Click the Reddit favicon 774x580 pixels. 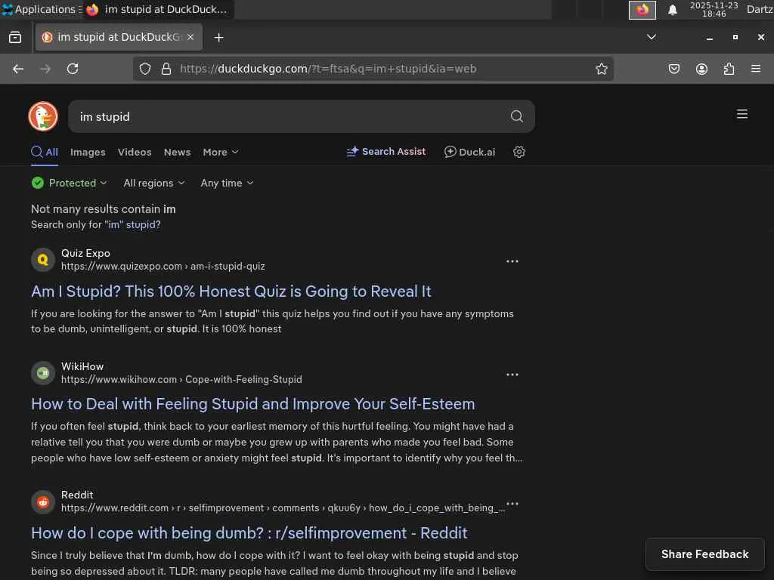click(43, 502)
